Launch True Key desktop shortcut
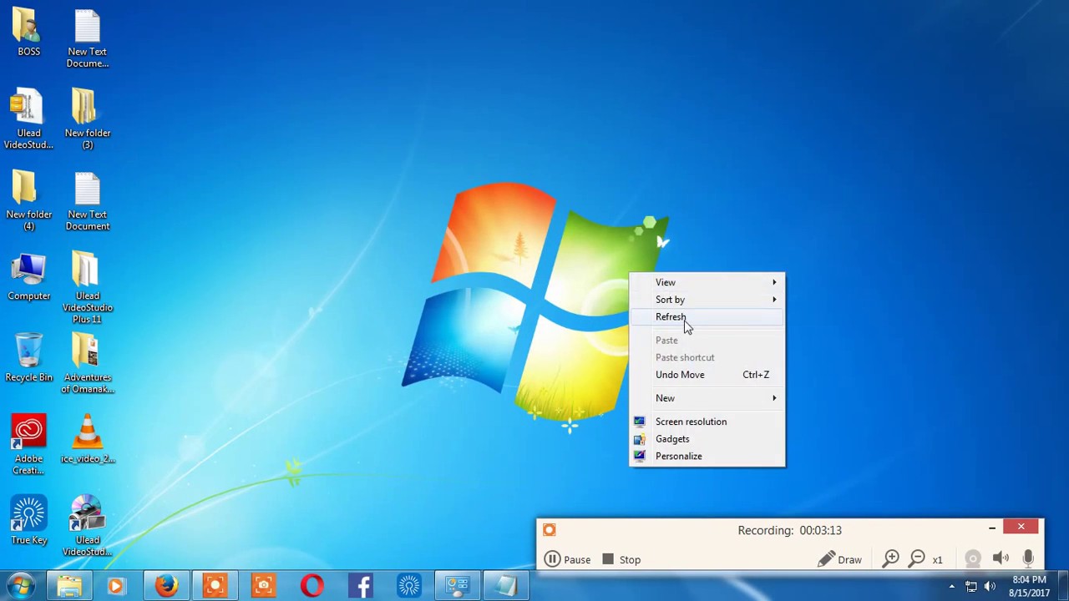This screenshot has width=1069, height=601. point(28,521)
